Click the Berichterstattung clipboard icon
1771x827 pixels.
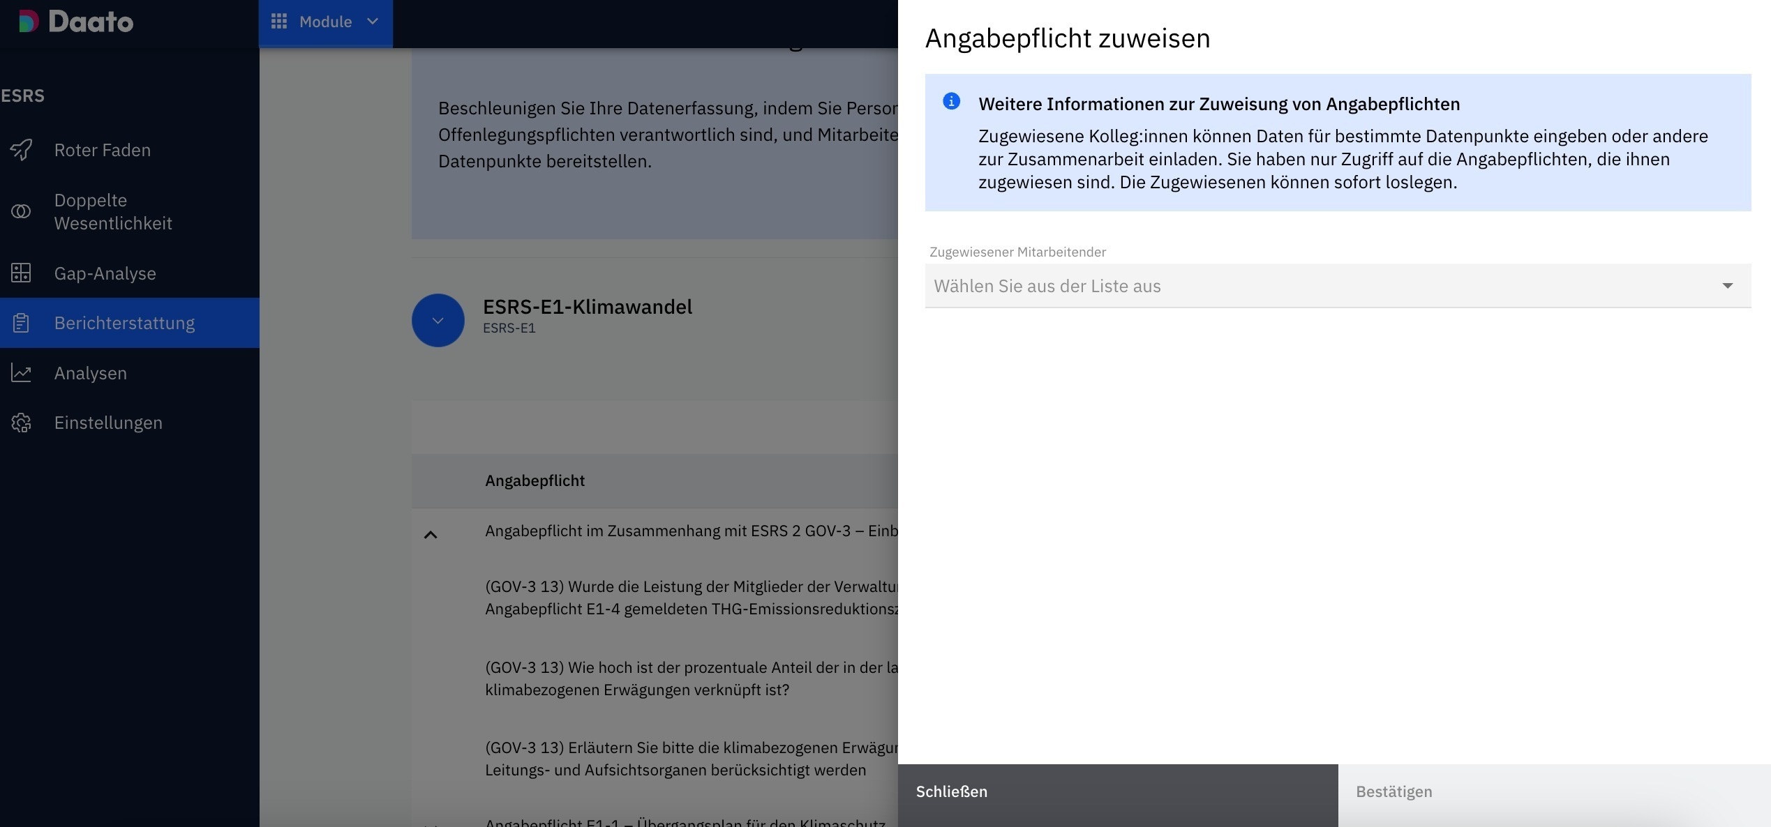[x=21, y=323]
